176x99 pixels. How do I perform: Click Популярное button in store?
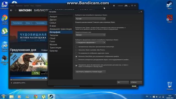click(17, 23)
